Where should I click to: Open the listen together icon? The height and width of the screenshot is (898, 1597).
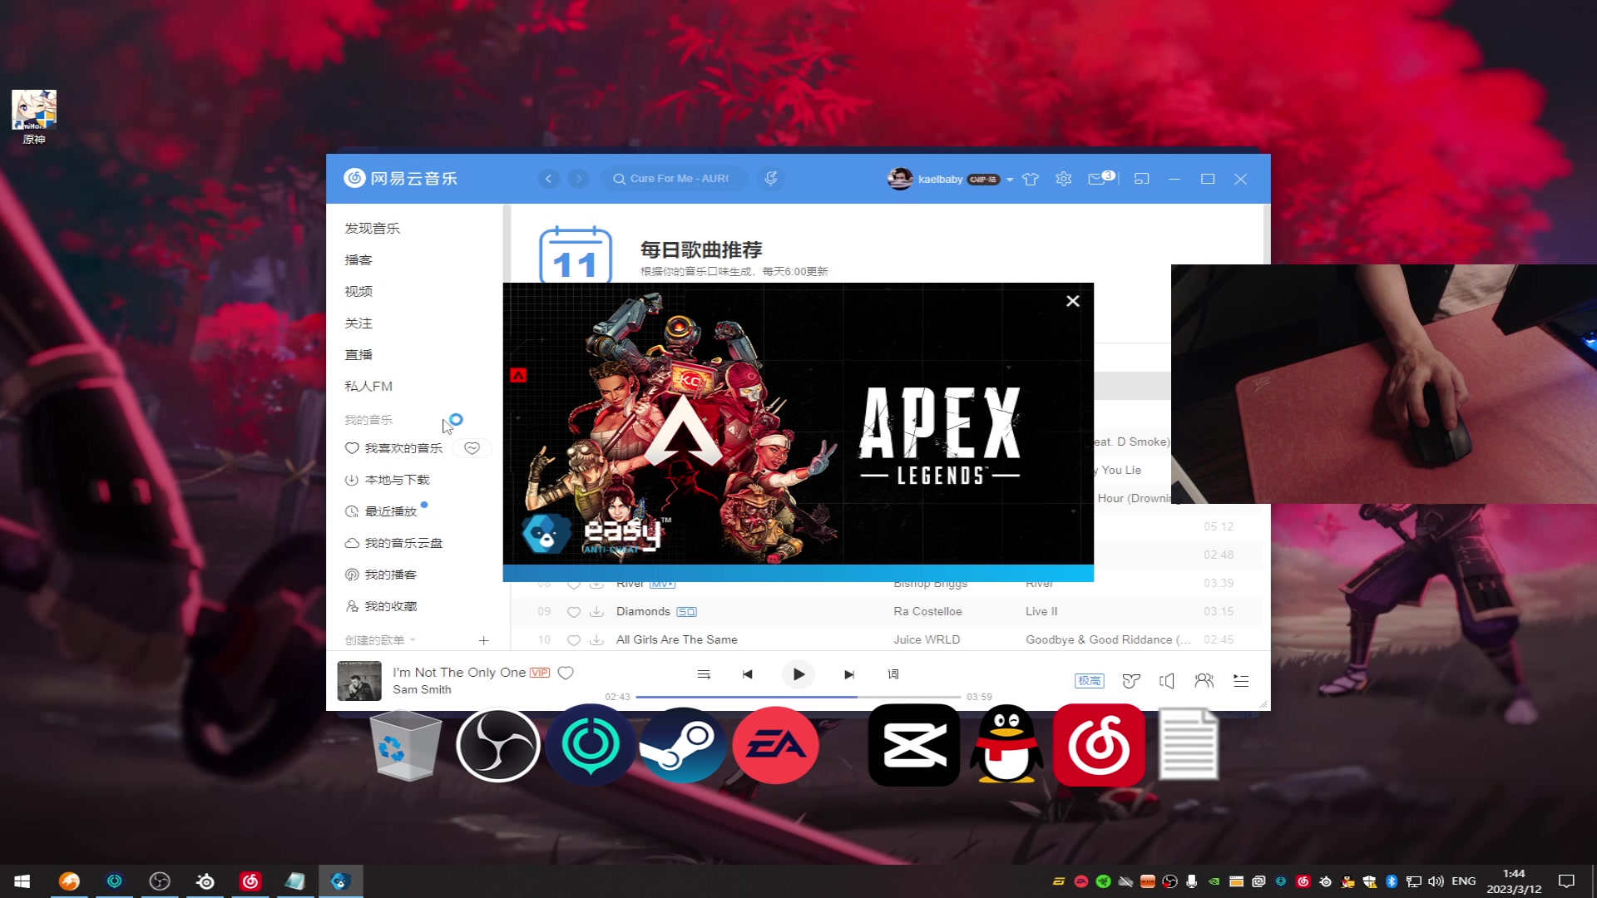(1204, 681)
